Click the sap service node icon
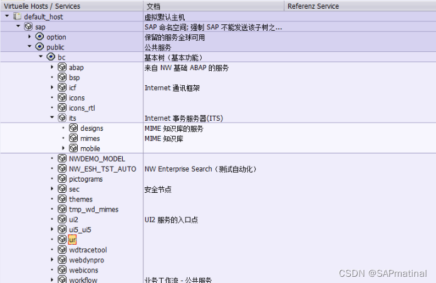Image resolution: width=436 pixels, height=283 pixels. tap(28, 27)
